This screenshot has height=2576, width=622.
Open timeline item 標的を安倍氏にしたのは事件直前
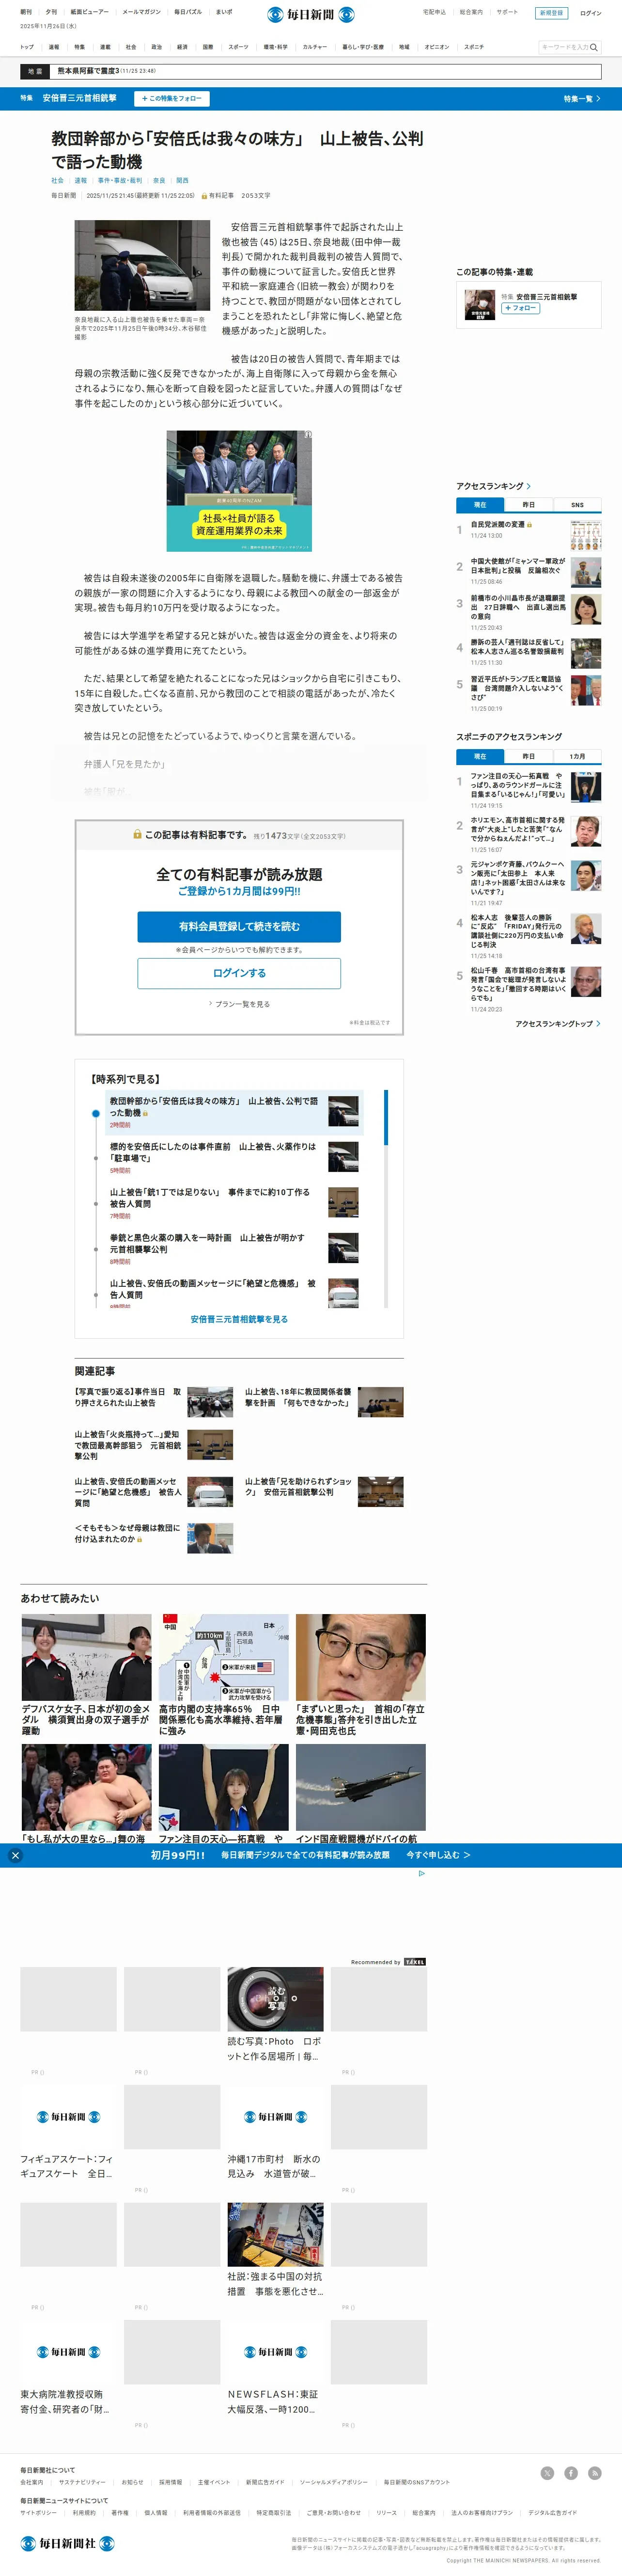point(214,1152)
